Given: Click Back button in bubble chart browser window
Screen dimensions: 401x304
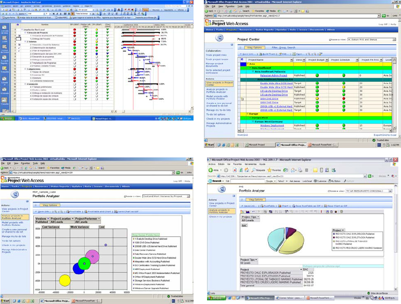Looking at the screenshot, I should pos(5,168).
